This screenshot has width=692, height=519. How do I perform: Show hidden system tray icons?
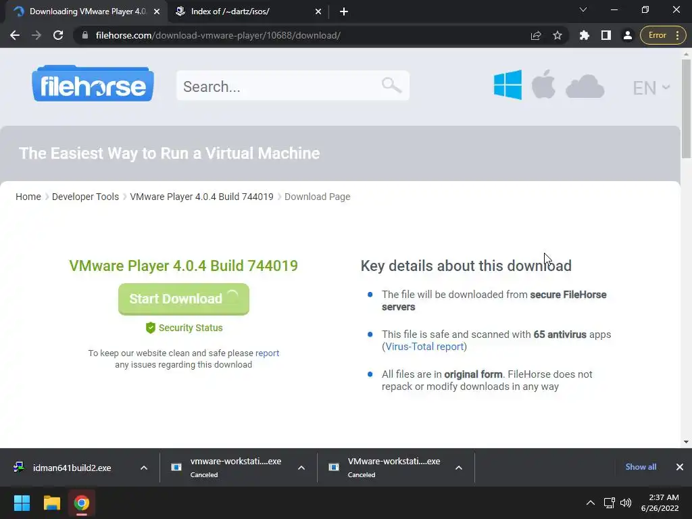click(x=591, y=503)
